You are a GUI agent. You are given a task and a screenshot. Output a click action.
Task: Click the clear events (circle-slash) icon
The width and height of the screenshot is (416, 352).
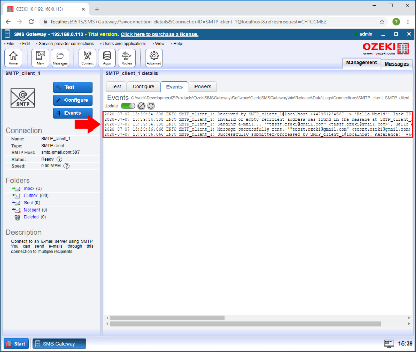[x=141, y=106]
